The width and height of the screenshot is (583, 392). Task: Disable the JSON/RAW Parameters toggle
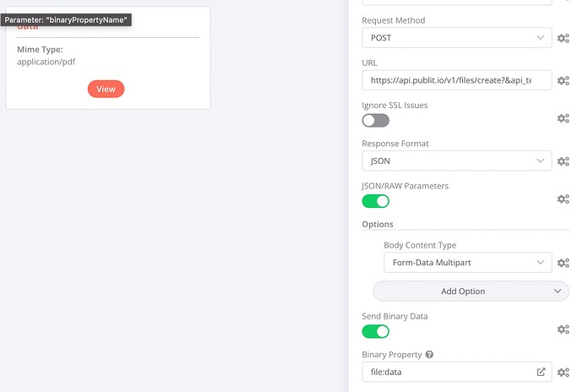[375, 201]
